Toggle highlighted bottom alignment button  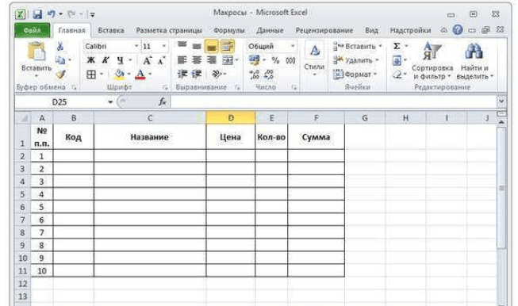[212, 47]
